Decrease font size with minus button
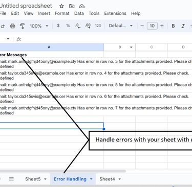 (142, 26)
